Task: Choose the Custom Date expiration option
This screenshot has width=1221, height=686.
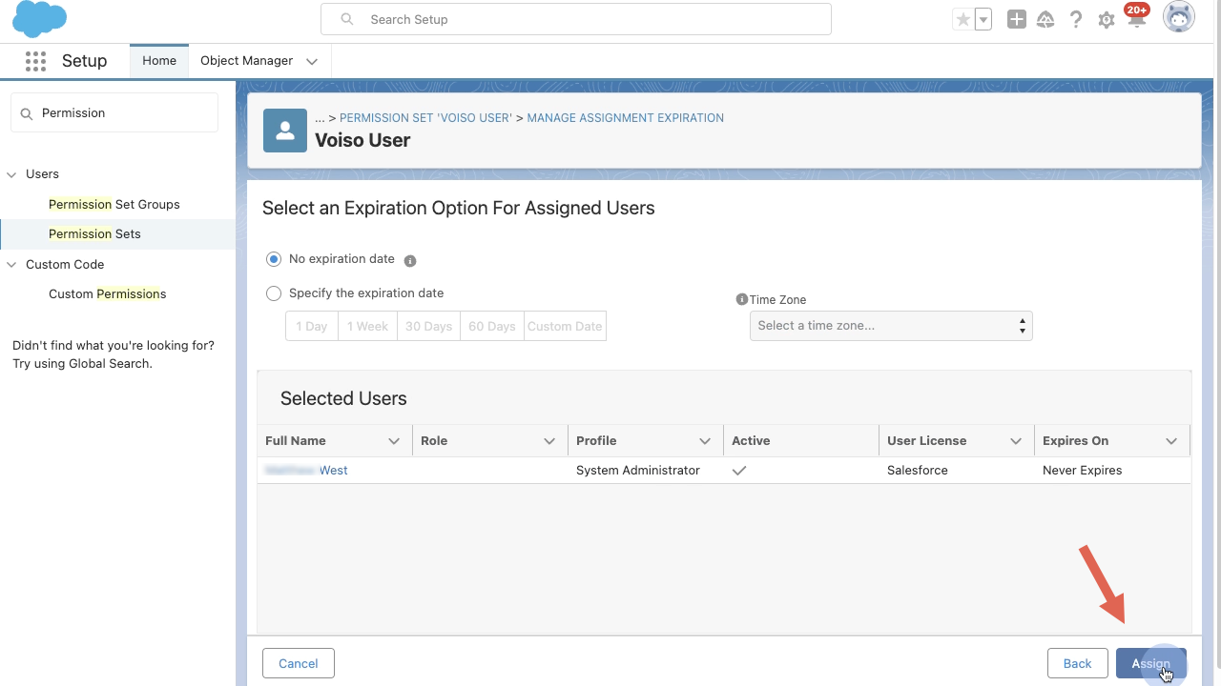Action: [565, 326]
